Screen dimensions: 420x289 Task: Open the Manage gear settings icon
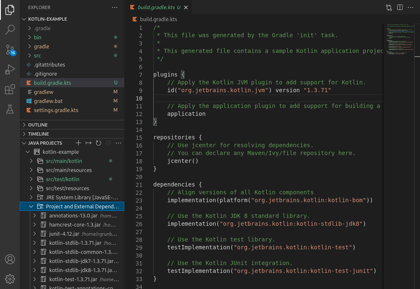tap(10, 278)
